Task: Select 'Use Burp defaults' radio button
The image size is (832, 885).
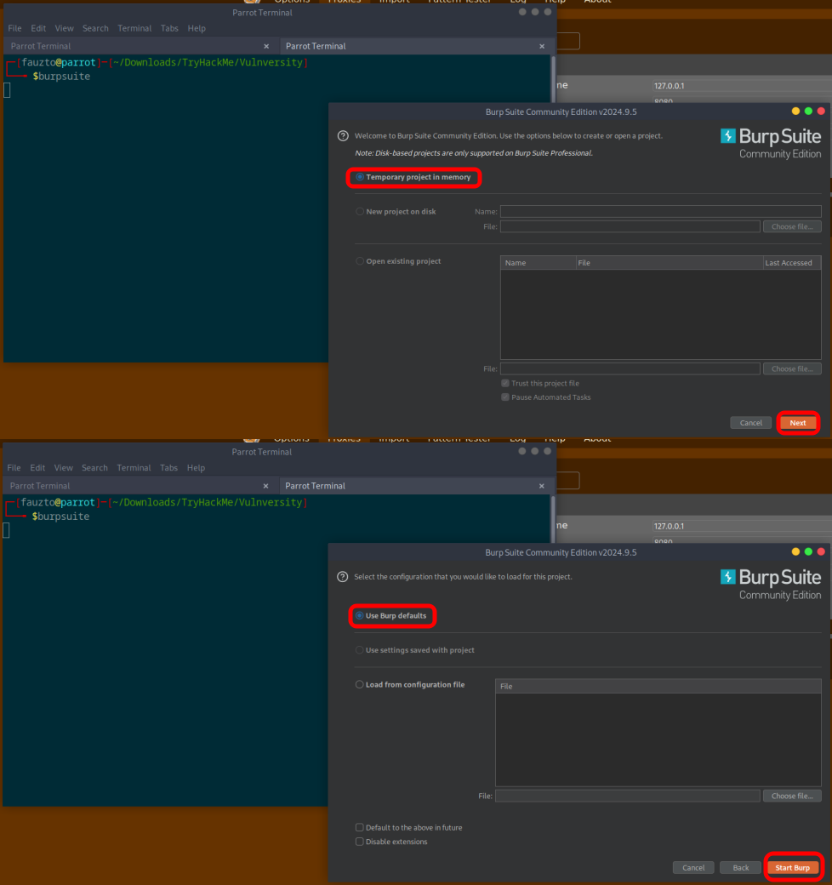Action: point(359,616)
